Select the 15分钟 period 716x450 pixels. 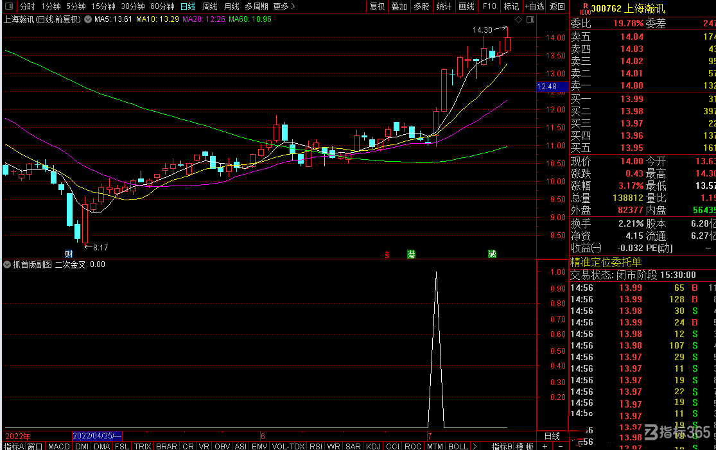tap(103, 6)
